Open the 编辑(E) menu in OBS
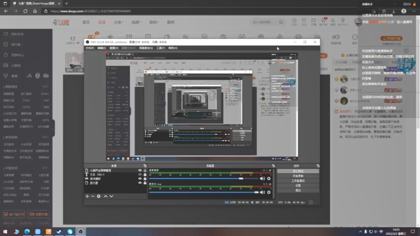 click(102, 48)
